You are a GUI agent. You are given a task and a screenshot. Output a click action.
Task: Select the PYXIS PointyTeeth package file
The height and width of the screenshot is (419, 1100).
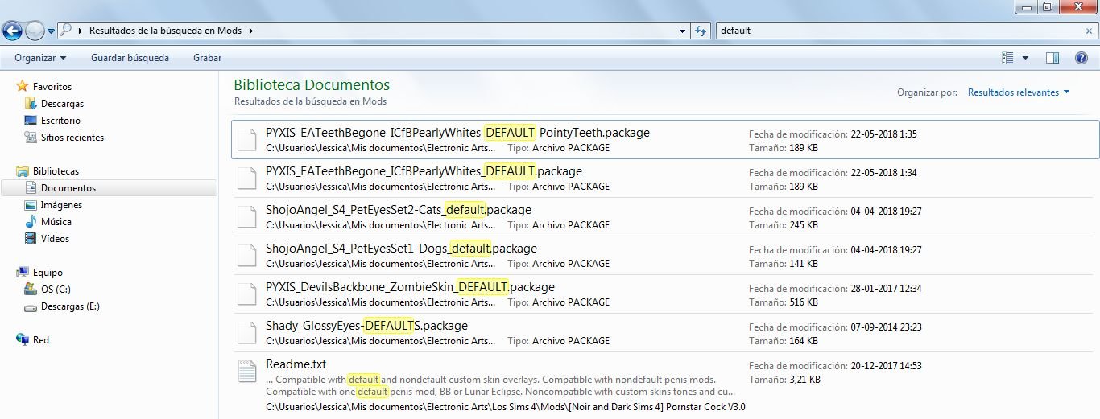point(665,140)
